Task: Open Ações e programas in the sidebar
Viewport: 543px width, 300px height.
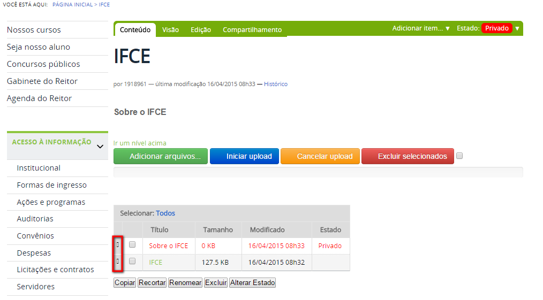Action: 51,202
